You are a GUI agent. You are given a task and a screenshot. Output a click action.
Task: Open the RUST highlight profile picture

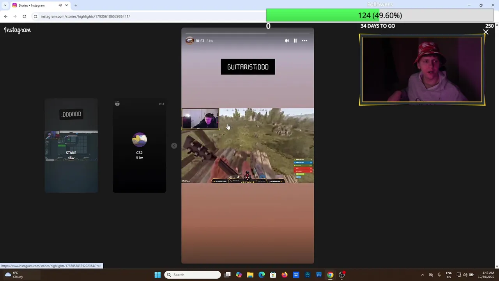point(189,41)
